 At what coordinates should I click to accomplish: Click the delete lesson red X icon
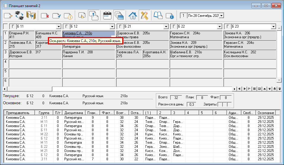(45, 15)
